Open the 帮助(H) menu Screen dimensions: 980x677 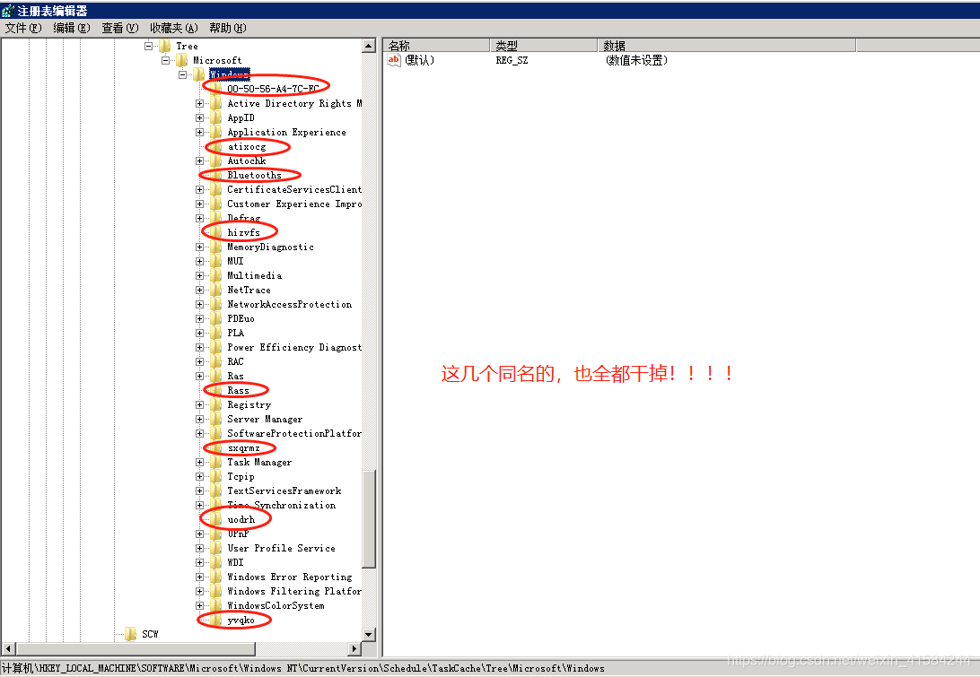(x=228, y=28)
